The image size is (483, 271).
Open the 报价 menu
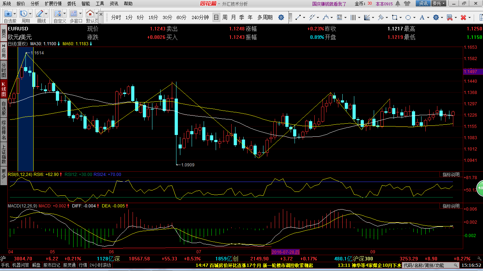click(x=21, y=4)
